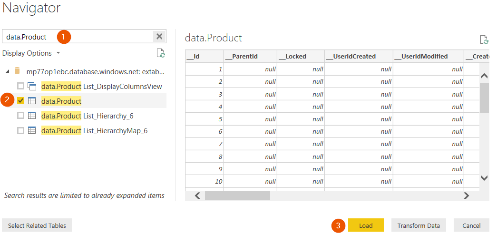Click the table icon for List_HierarchyMap_6

[32, 130]
